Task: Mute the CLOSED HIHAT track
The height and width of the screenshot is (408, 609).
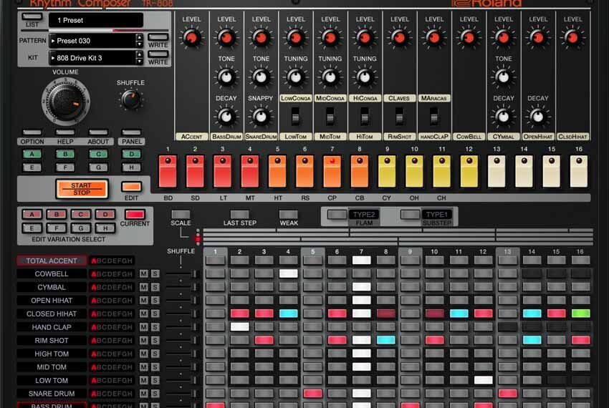Action: [144, 314]
